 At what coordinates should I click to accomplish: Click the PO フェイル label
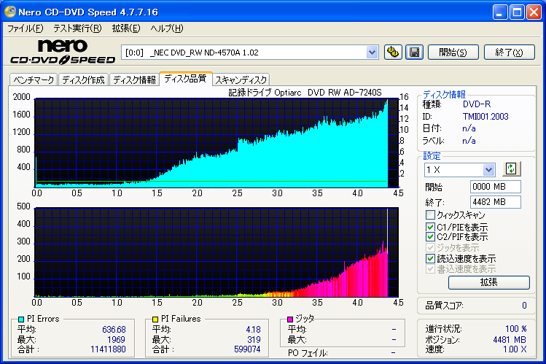pos(308,353)
